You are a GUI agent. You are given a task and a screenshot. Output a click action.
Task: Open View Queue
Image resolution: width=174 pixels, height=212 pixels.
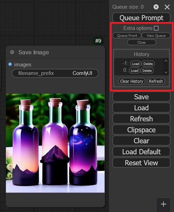pos(156,35)
